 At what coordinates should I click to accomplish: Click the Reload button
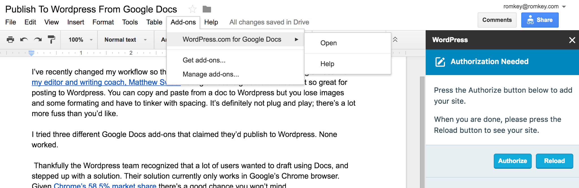(554, 161)
